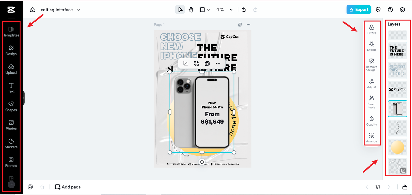Crop the selected phone image
The image size is (412, 195).
click(185, 64)
